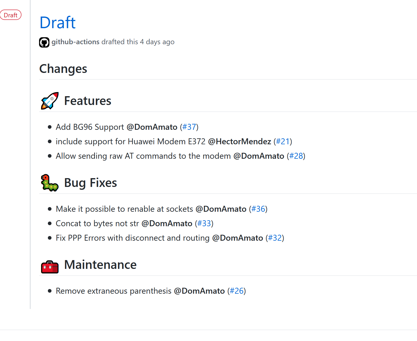Click @DomAmato on raw AT commands line

click(x=259, y=156)
